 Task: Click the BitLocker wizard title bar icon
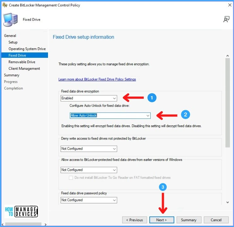pos(5,5)
